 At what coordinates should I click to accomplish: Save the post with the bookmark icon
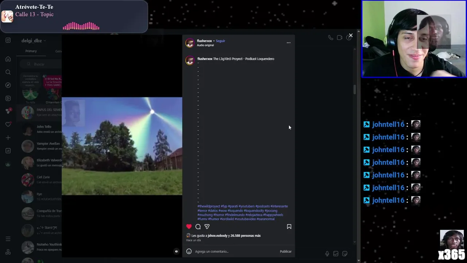click(x=289, y=226)
